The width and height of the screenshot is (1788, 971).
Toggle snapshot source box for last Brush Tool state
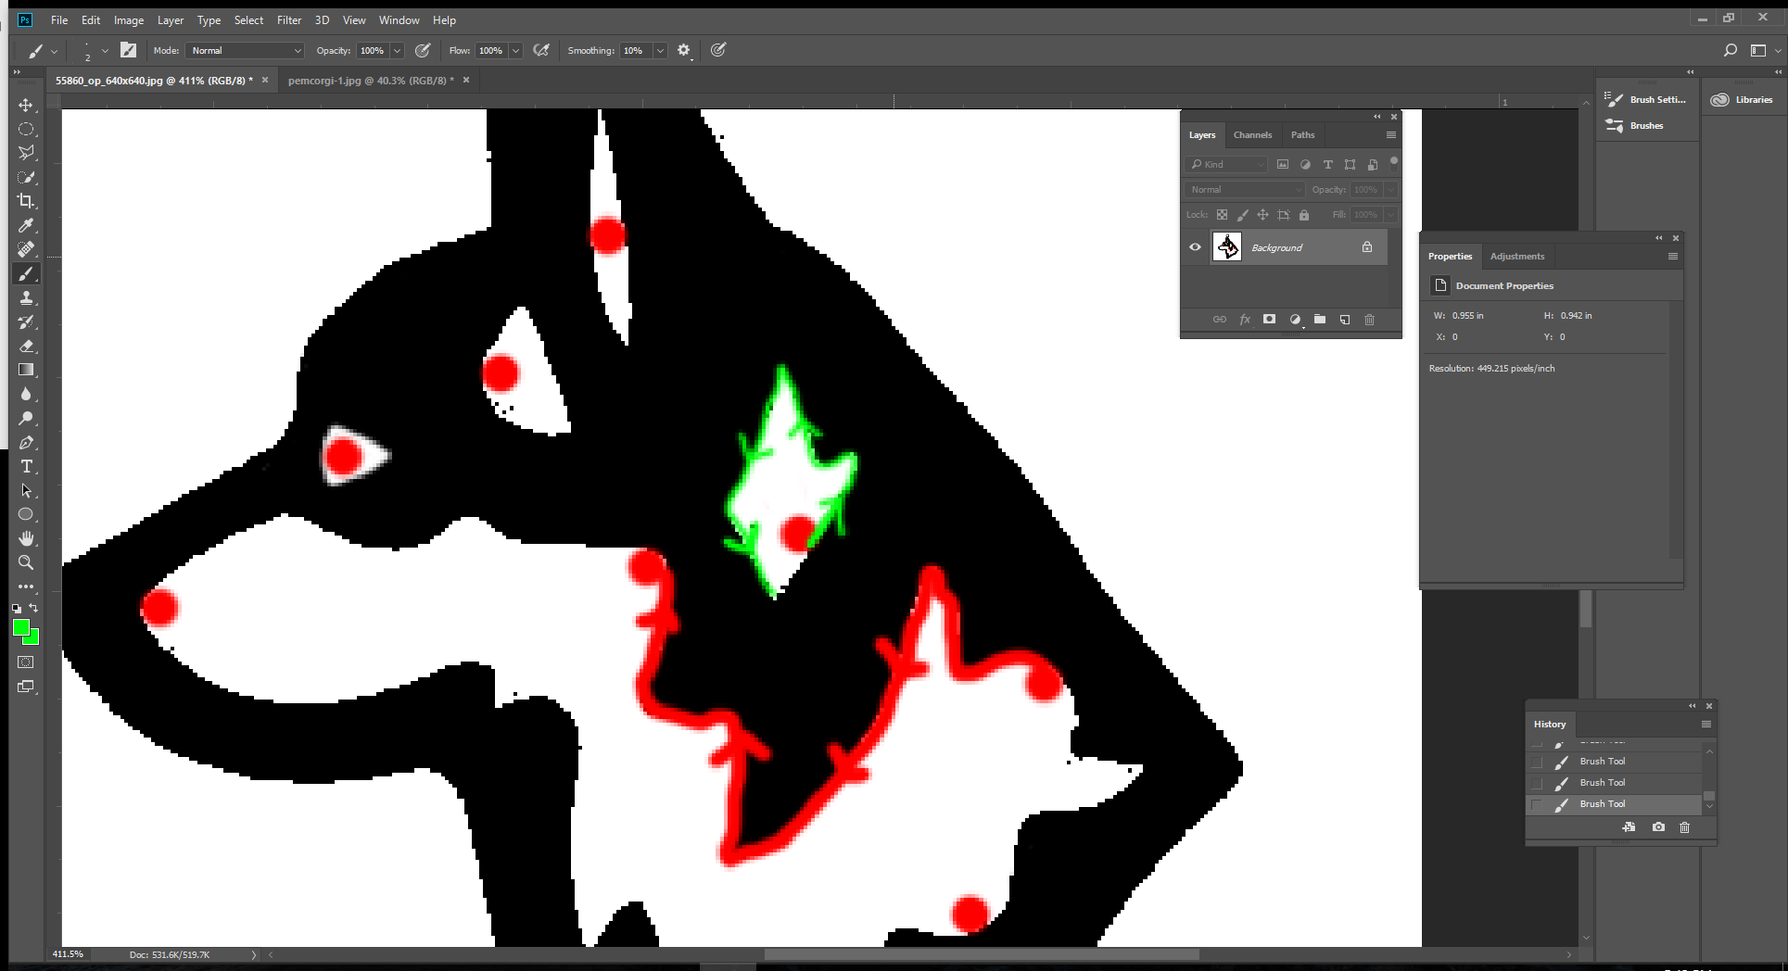coord(1538,804)
